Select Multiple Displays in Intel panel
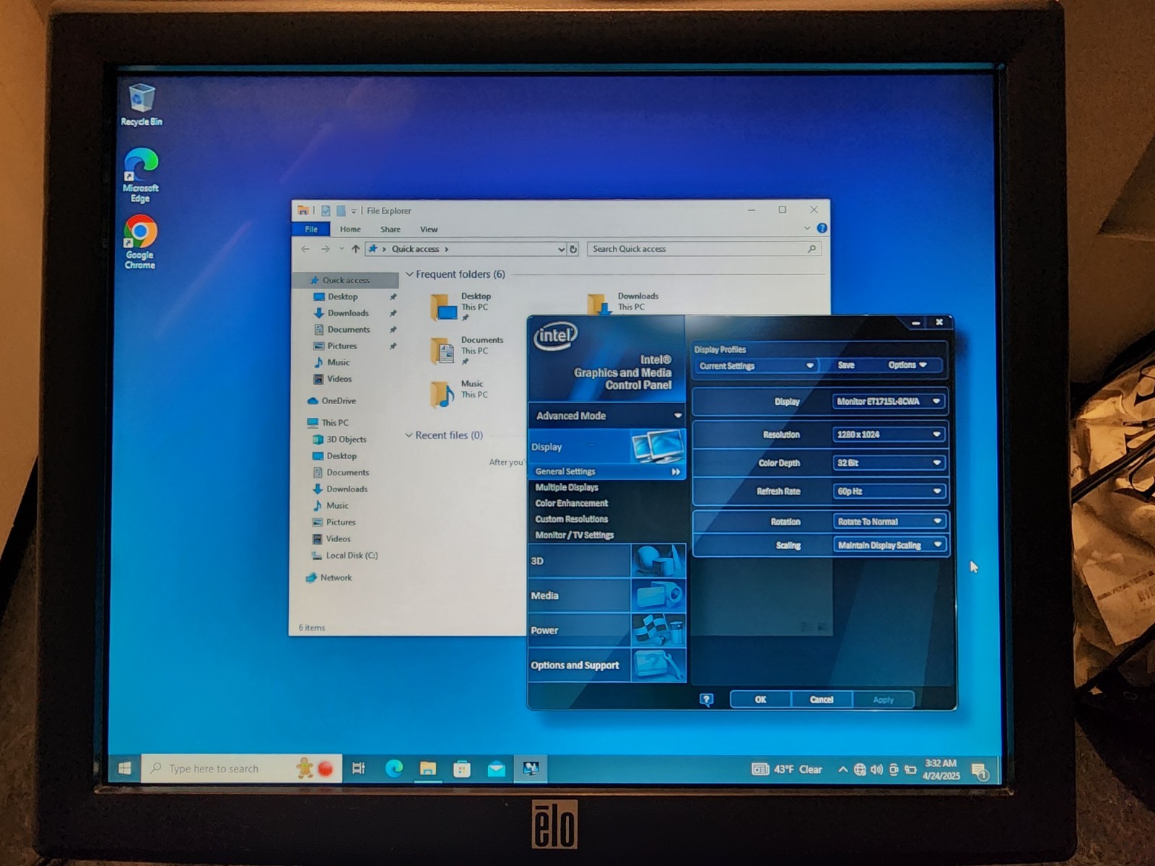 567,487
